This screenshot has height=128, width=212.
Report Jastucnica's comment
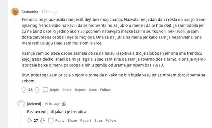tap(80, 90)
